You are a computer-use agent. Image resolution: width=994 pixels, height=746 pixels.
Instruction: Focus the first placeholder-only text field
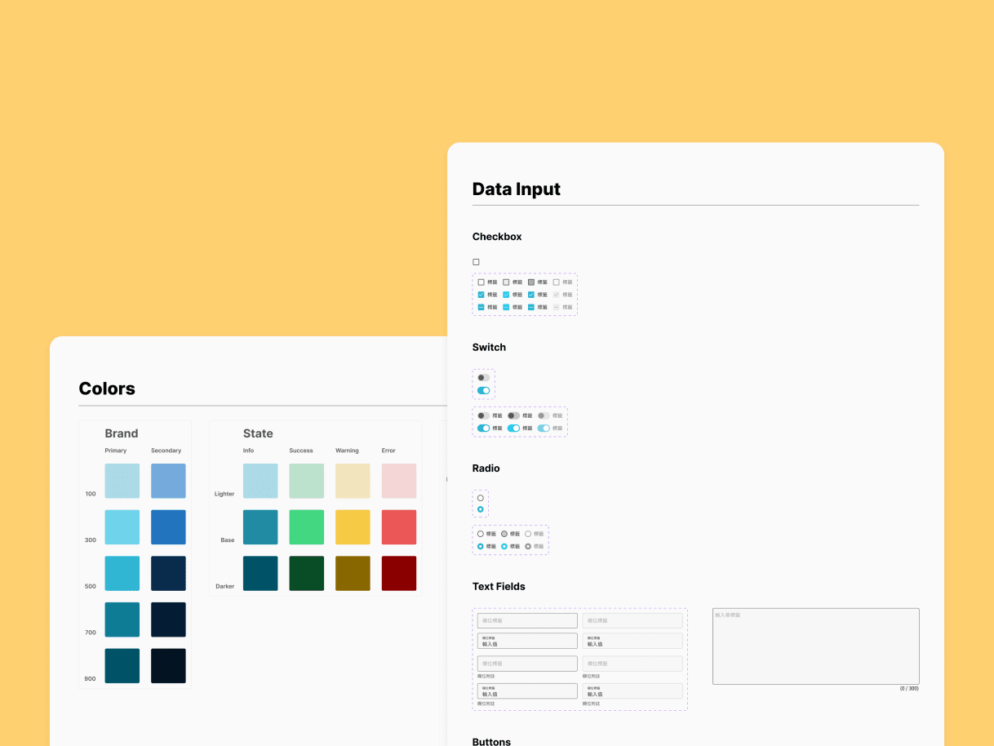(x=526, y=619)
